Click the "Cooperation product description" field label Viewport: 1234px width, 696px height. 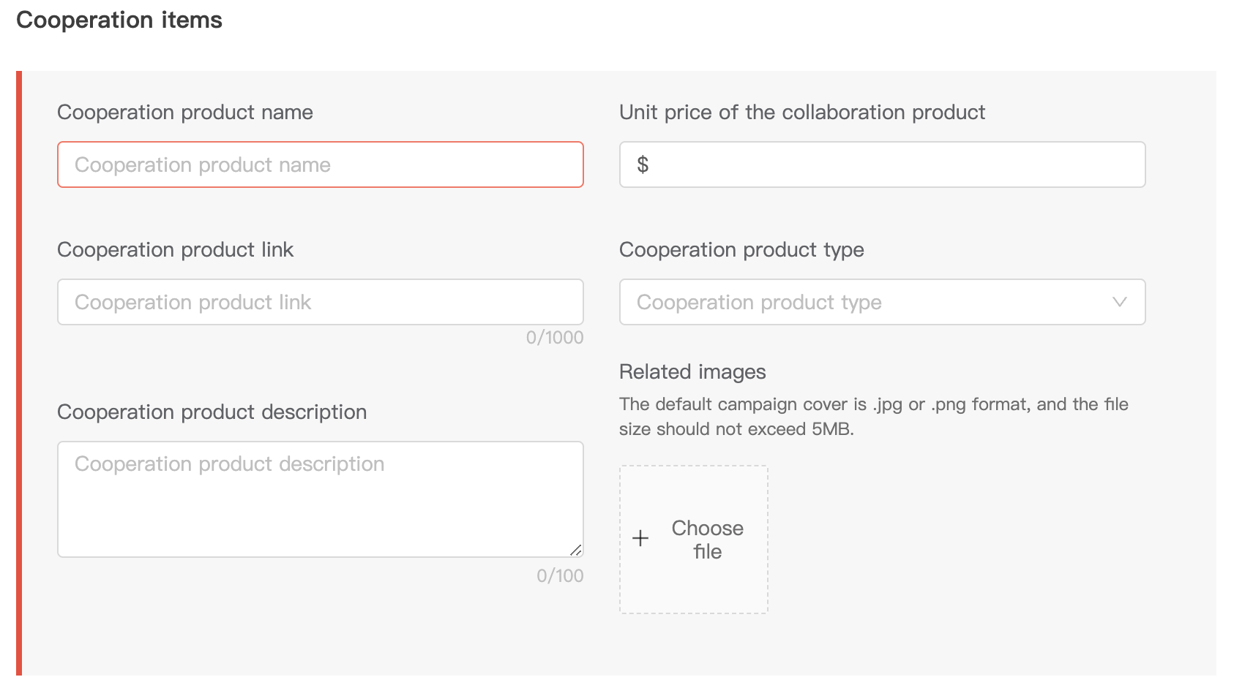click(212, 412)
